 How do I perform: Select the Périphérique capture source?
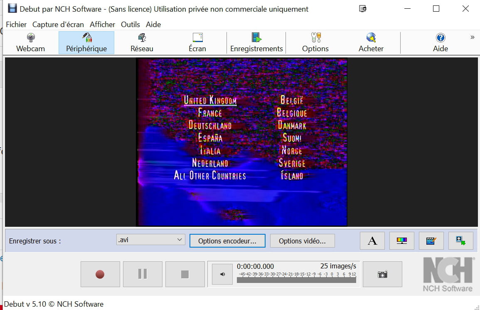[86, 42]
